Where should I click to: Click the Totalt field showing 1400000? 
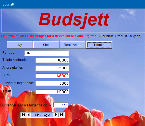52,92
